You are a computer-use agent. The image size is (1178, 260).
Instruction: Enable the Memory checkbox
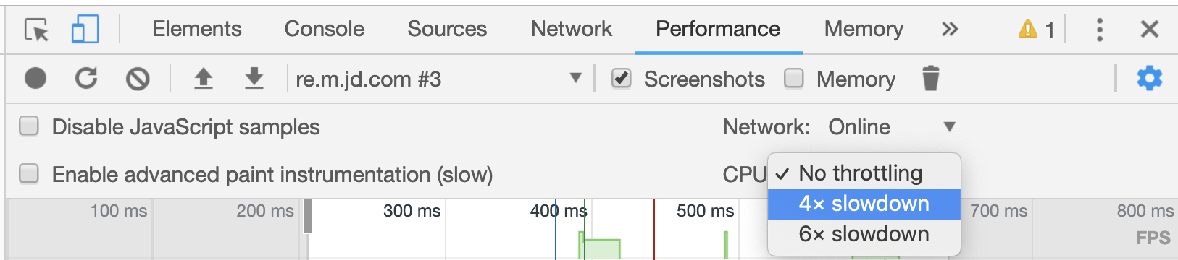(794, 78)
